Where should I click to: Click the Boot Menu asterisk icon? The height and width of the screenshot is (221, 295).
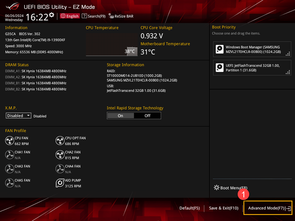[217, 187]
